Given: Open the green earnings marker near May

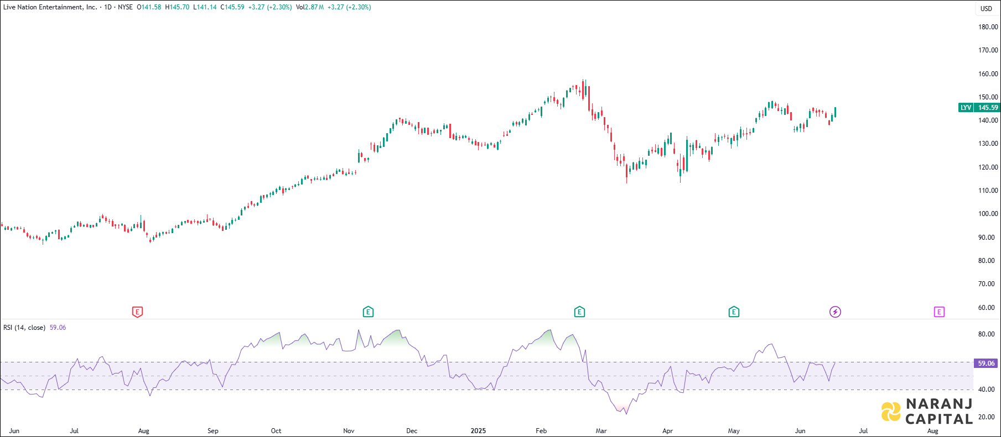Looking at the screenshot, I should pyautogui.click(x=734, y=312).
